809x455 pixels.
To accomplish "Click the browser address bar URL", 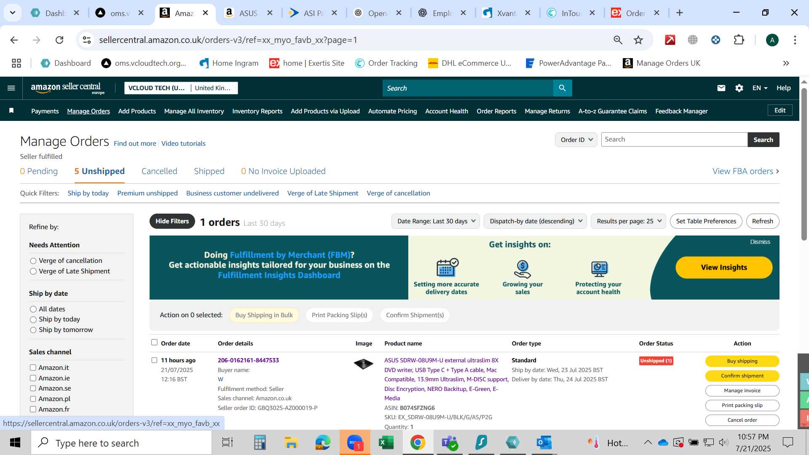I will [228, 40].
